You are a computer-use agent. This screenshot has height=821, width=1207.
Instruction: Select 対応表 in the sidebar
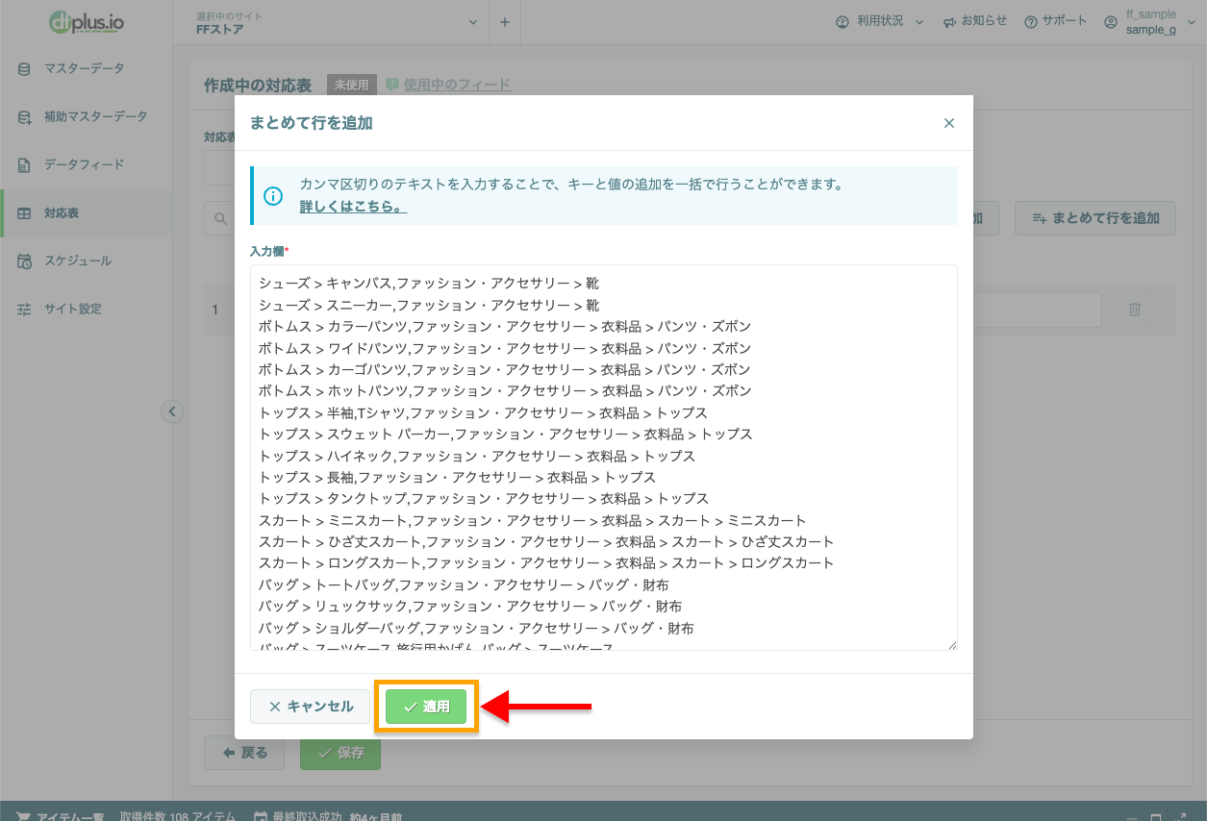(x=86, y=212)
